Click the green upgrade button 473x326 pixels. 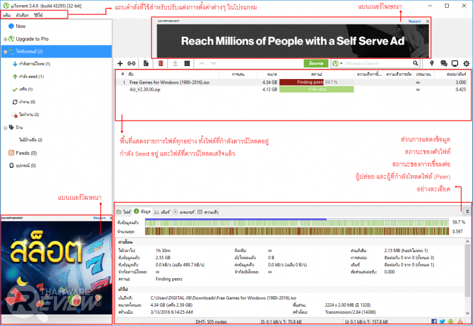point(316,64)
